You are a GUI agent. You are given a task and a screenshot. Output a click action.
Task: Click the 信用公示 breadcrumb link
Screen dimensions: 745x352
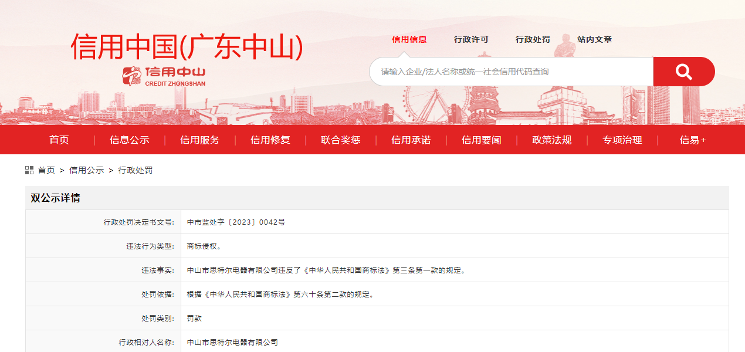[x=87, y=170]
